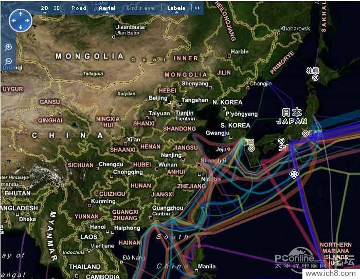360x279 pixels.
Task: Select the Aerial map view
Action: click(x=107, y=8)
